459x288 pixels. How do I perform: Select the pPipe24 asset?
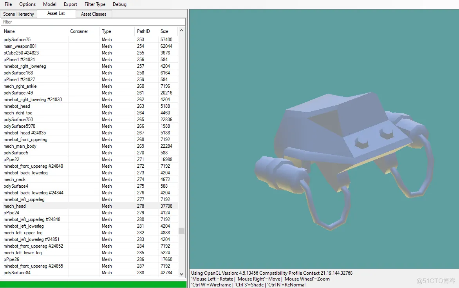(x=90, y=213)
